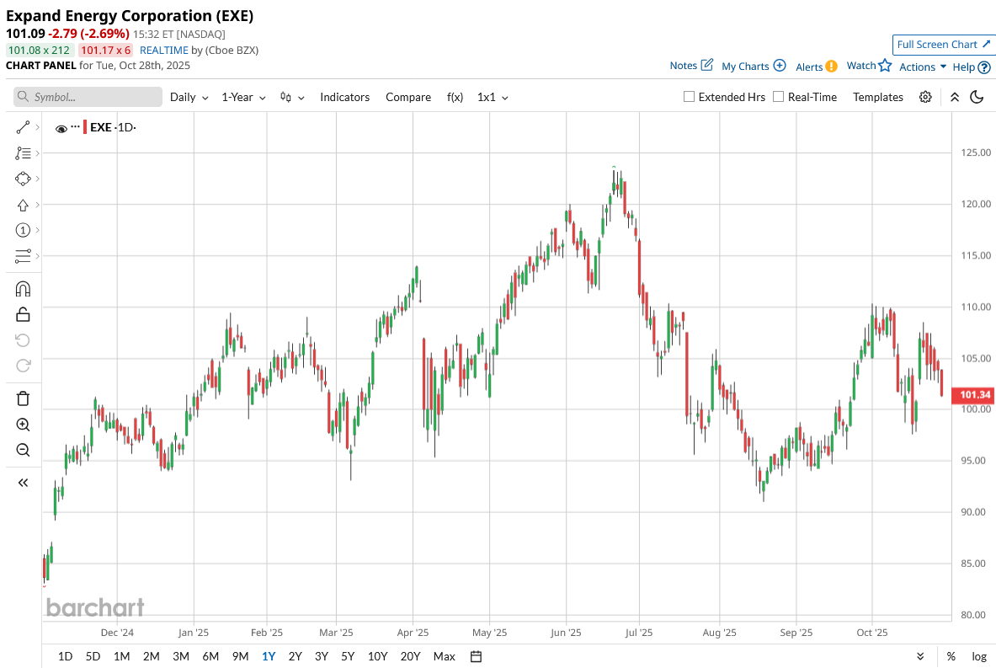Click the Full Screen Chart button
The width and height of the screenshot is (996, 668).
(x=944, y=45)
